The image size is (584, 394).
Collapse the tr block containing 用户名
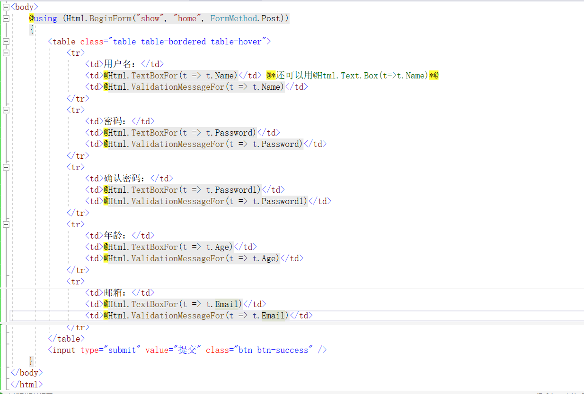6,53
